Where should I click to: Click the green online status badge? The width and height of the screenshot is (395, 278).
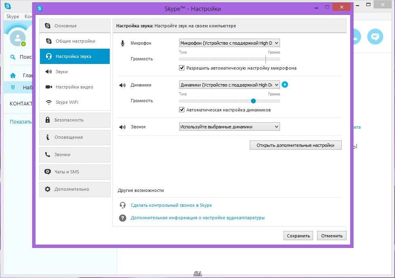pyautogui.click(x=23, y=44)
